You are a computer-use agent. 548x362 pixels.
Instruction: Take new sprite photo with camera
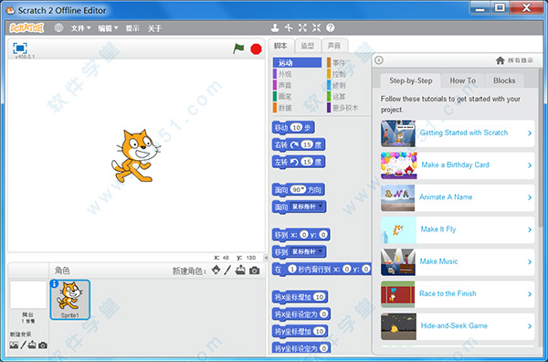[255, 271]
